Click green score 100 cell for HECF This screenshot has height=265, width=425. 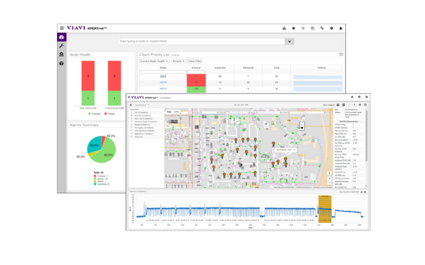coord(197,89)
